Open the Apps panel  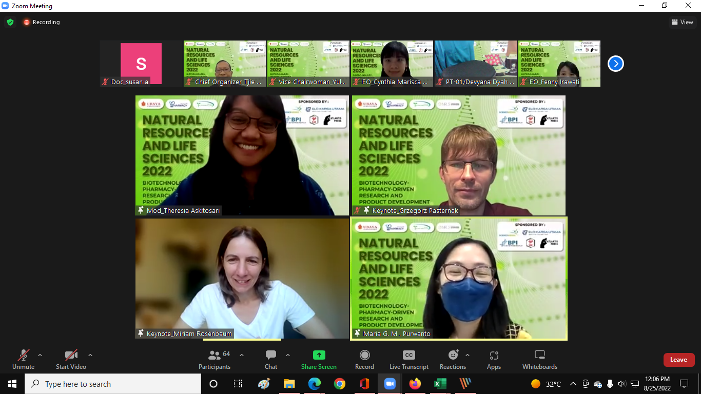tap(494, 359)
